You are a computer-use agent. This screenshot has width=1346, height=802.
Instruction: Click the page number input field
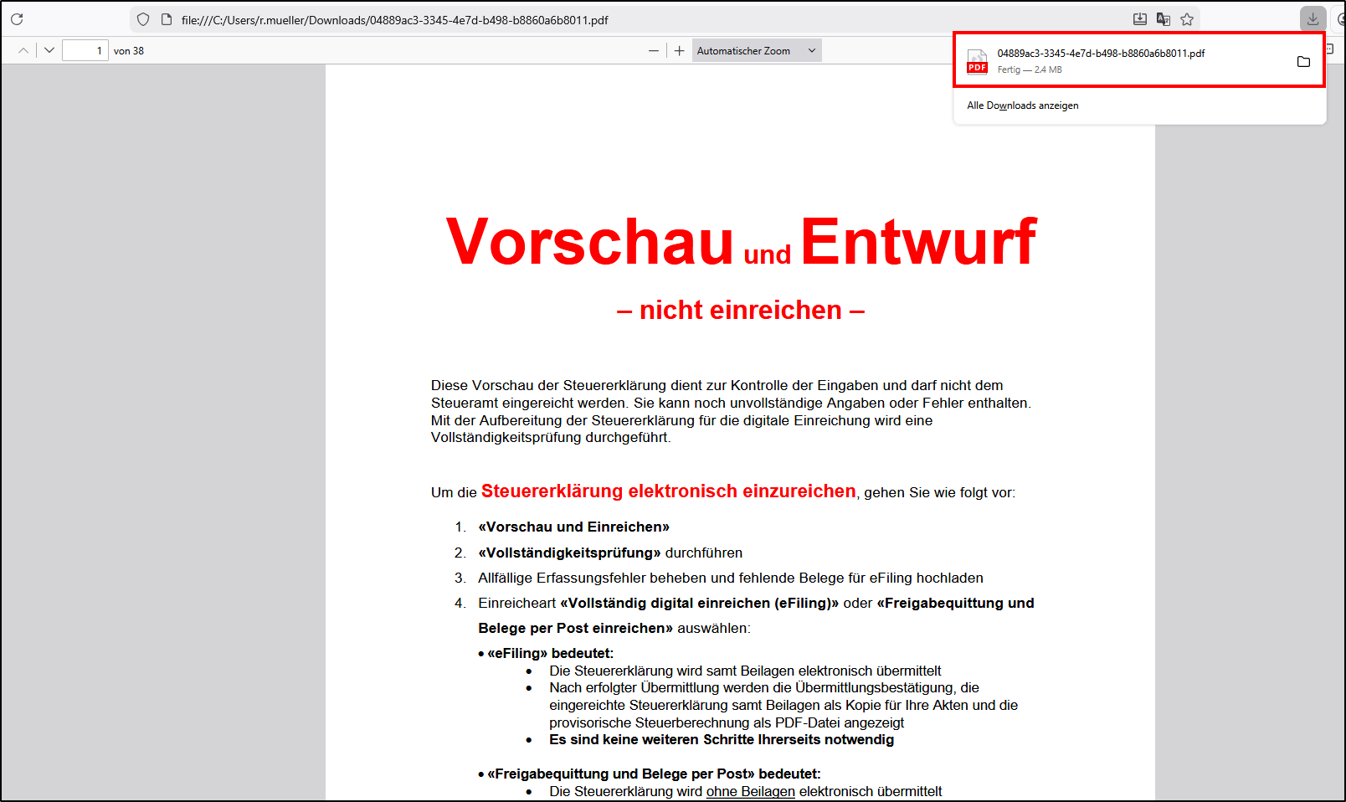(x=85, y=51)
